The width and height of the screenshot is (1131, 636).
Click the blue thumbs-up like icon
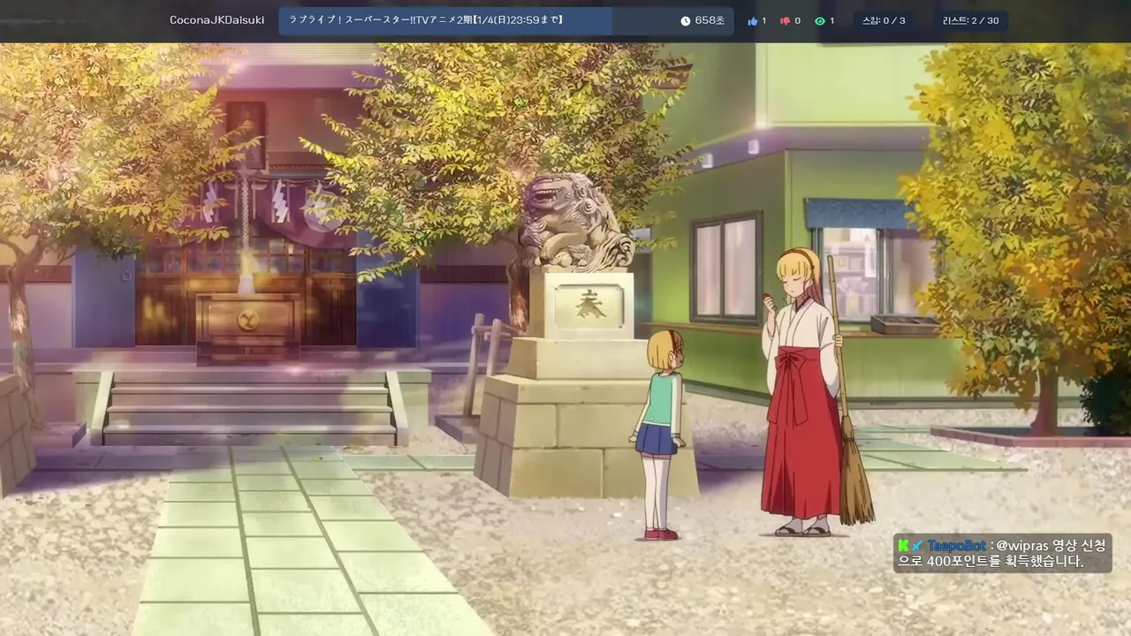[753, 20]
